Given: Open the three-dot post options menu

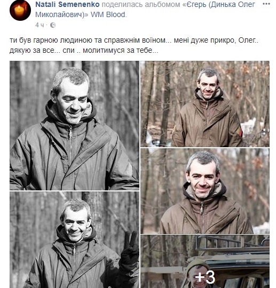Looking at the screenshot, I should 266,4.
